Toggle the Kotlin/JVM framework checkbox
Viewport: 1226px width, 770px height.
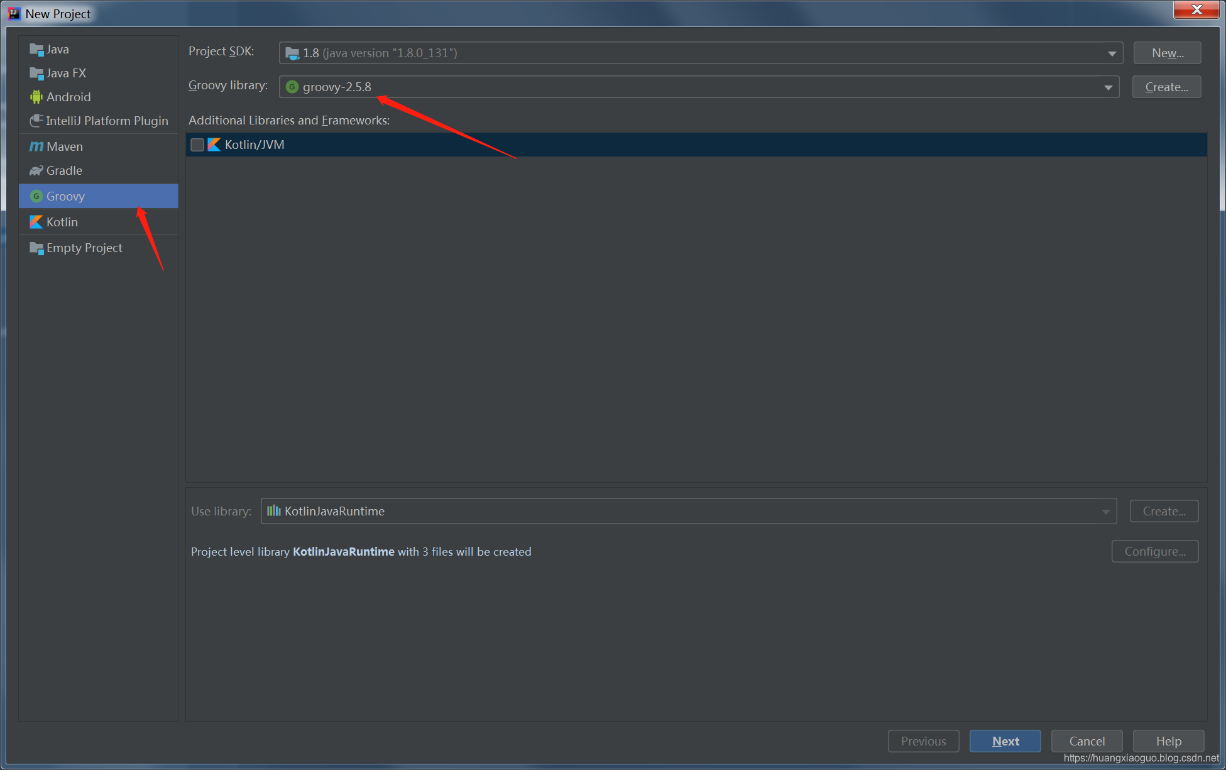coord(198,145)
